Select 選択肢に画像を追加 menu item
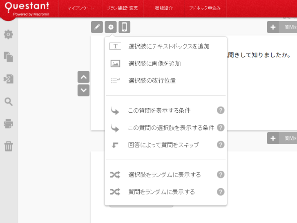This screenshot has width=297, height=223. (154, 64)
